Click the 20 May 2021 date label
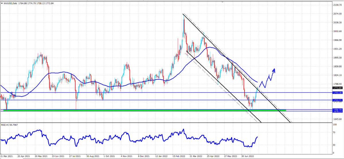 pyautogui.click(x=40, y=157)
